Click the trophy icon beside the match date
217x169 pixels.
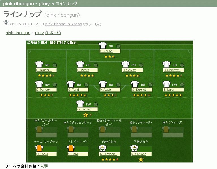(x=6, y=23)
